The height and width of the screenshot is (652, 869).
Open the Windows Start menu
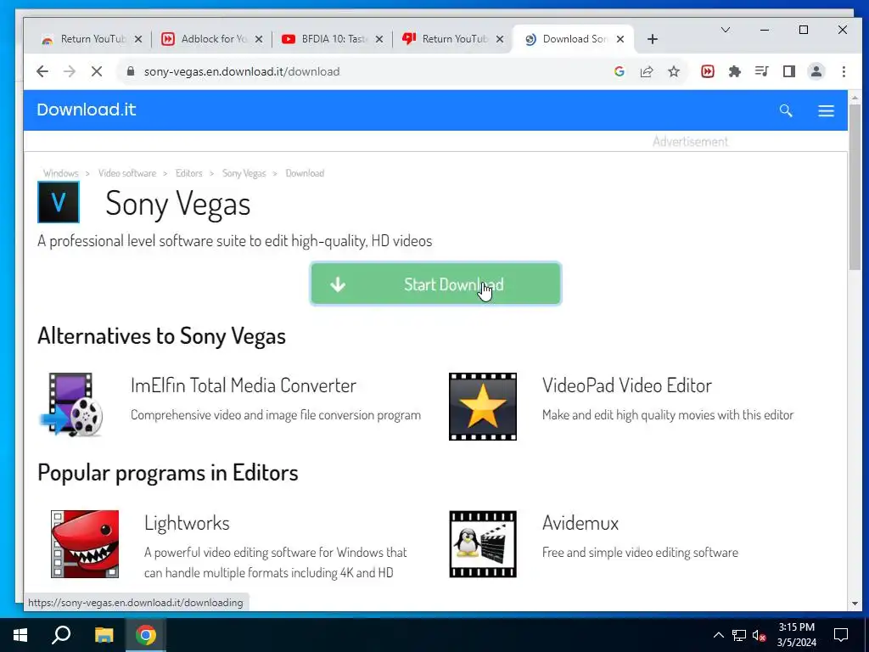(x=20, y=635)
